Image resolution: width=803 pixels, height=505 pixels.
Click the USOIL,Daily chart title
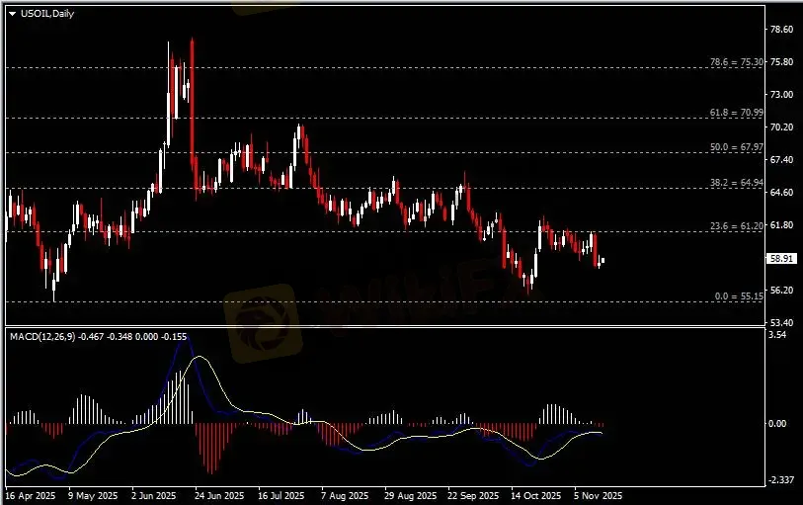[x=47, y=14]
